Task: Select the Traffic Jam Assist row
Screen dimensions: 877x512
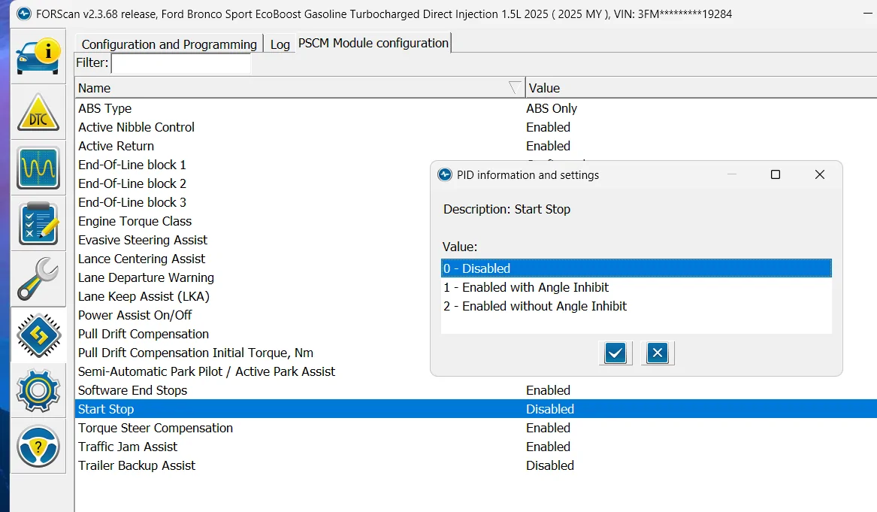Action: pyautogui.click(x=128, y=447)
